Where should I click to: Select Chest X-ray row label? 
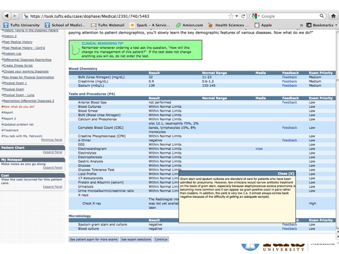pyautogui.click(x=92, y=204)
